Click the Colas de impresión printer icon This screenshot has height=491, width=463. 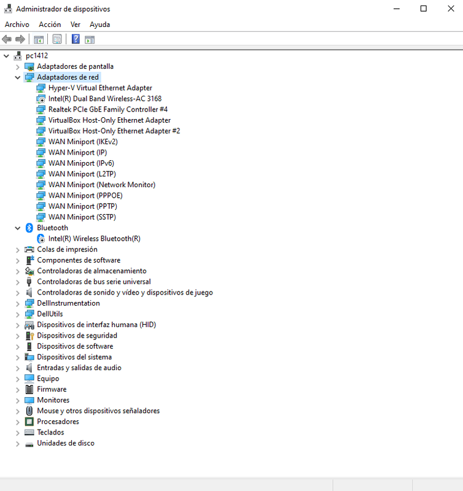[29, 249]
